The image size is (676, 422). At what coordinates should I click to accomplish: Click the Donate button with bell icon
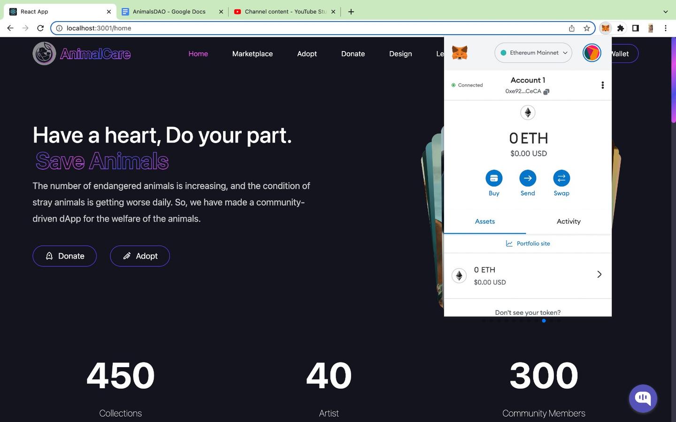pyautogui.click(x=65, y=256)
